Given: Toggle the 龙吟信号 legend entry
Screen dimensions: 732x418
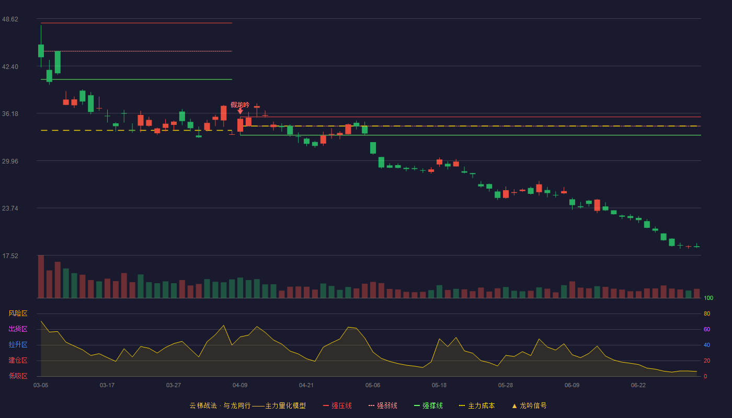Looking at the screenshot, I should [x=529, y=405].
